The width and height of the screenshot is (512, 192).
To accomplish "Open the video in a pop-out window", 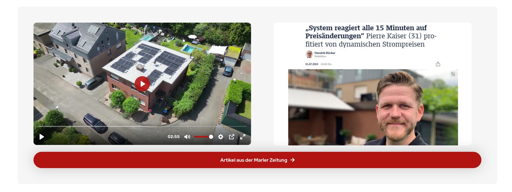I will click(232, 137).
